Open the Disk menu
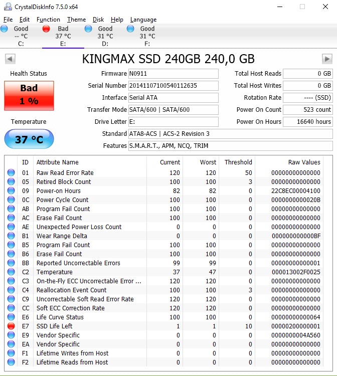Image resolution: width=337 pixels, height=376 pixels. 98,20
